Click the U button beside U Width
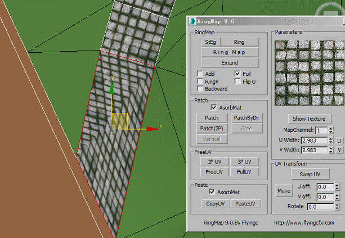Viewport: 345px width, 238px height. [x=339, y=140]
